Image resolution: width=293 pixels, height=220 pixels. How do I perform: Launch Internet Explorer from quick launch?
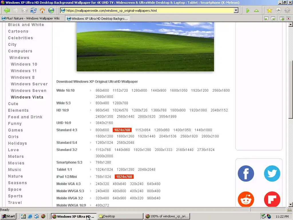(x=30, y=216)
